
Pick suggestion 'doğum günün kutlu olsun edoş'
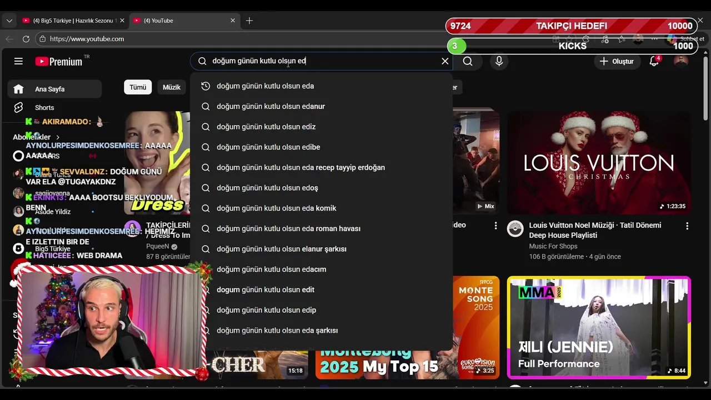point(322,188)
